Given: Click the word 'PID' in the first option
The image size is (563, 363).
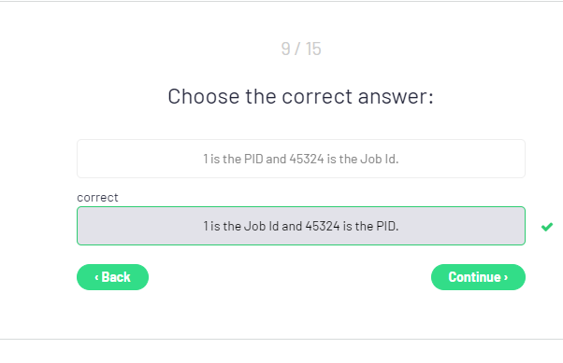Looking at the screenshot, I should pos(253,159).
